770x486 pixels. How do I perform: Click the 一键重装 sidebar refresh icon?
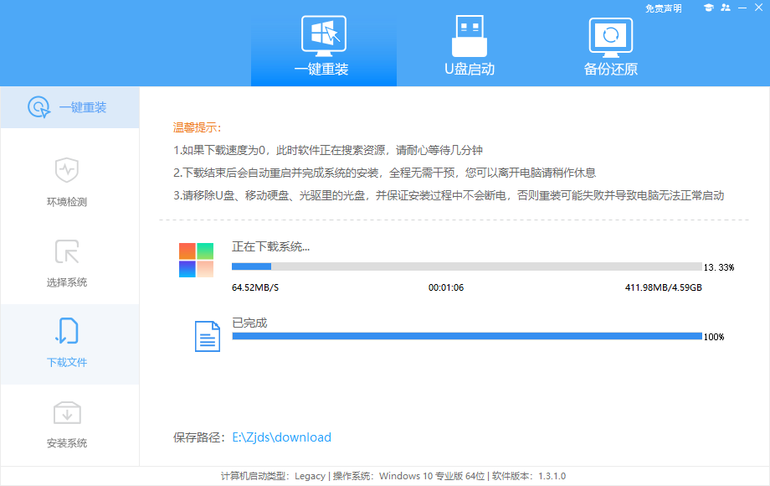coord(39,107)
